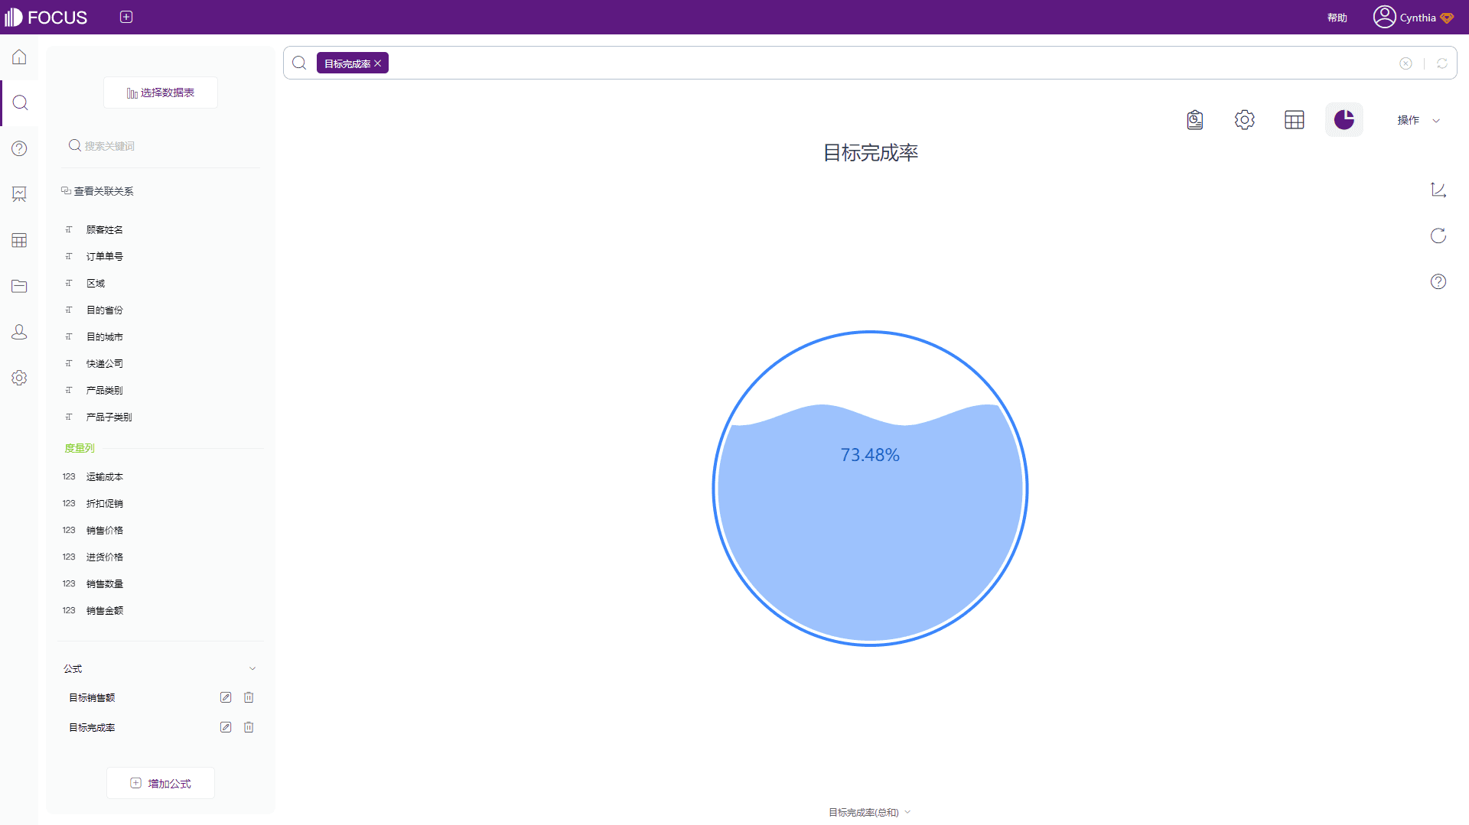Open the search page in the sidebar

[x=20, y=102]
